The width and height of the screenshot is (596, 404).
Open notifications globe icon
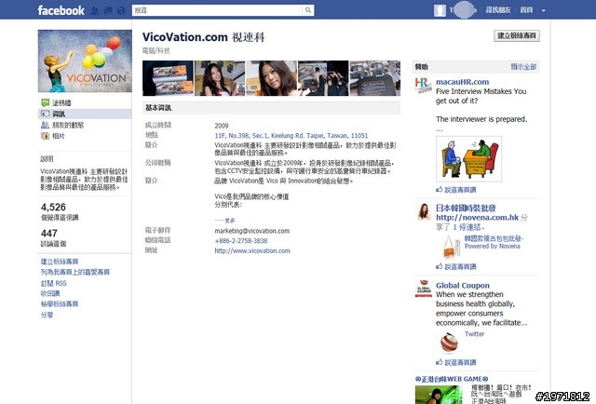tap(121, 10)
